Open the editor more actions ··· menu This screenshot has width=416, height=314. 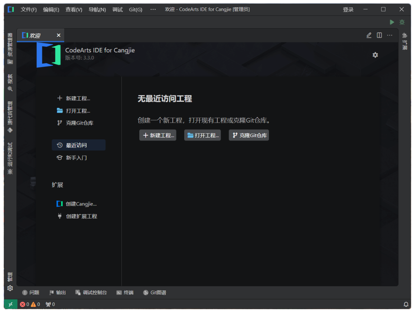pos(390,35)
